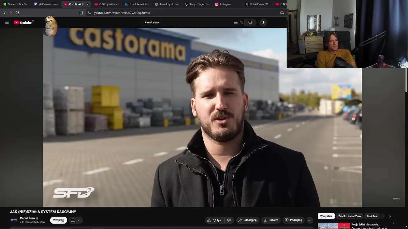Click the Podziękuj thanks button
This screenshot has width=408, height=229.
pos(293,220)
